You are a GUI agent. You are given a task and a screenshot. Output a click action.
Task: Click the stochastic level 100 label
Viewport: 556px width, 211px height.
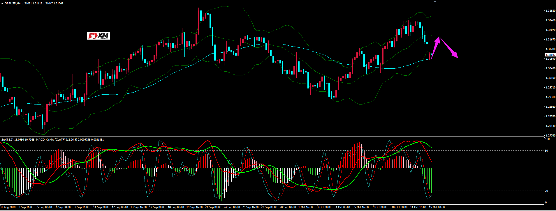(548, 139)
